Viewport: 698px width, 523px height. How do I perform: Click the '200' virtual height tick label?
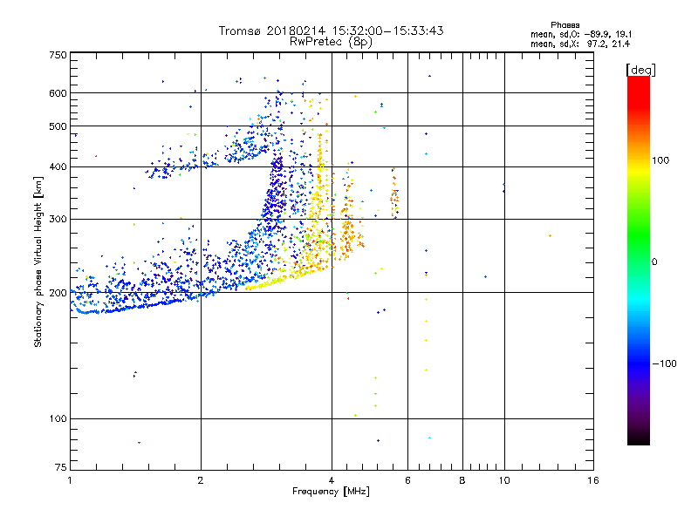pos(58,293)
